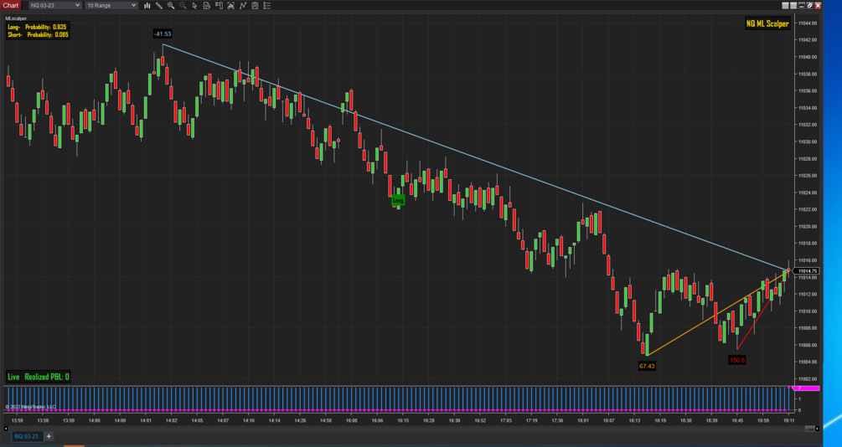The height and width of the screenshot is (447, 842).
Task: Activate the zoom in magnifier
Action: 171,5
